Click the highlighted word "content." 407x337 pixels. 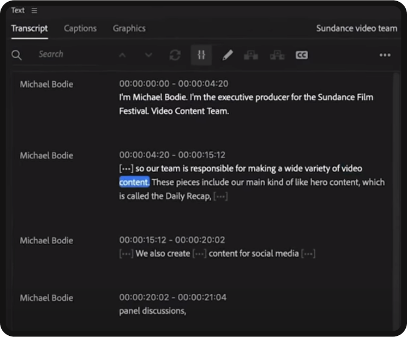tap(134, 182)
